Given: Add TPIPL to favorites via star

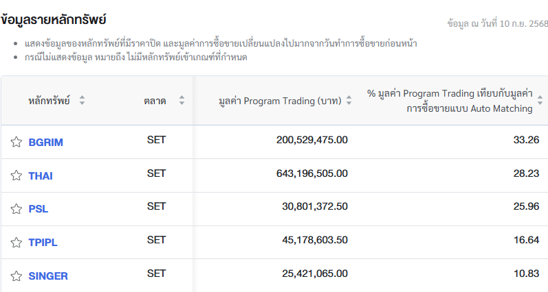Looking at the screenshot, I should (x=17, y=242).
